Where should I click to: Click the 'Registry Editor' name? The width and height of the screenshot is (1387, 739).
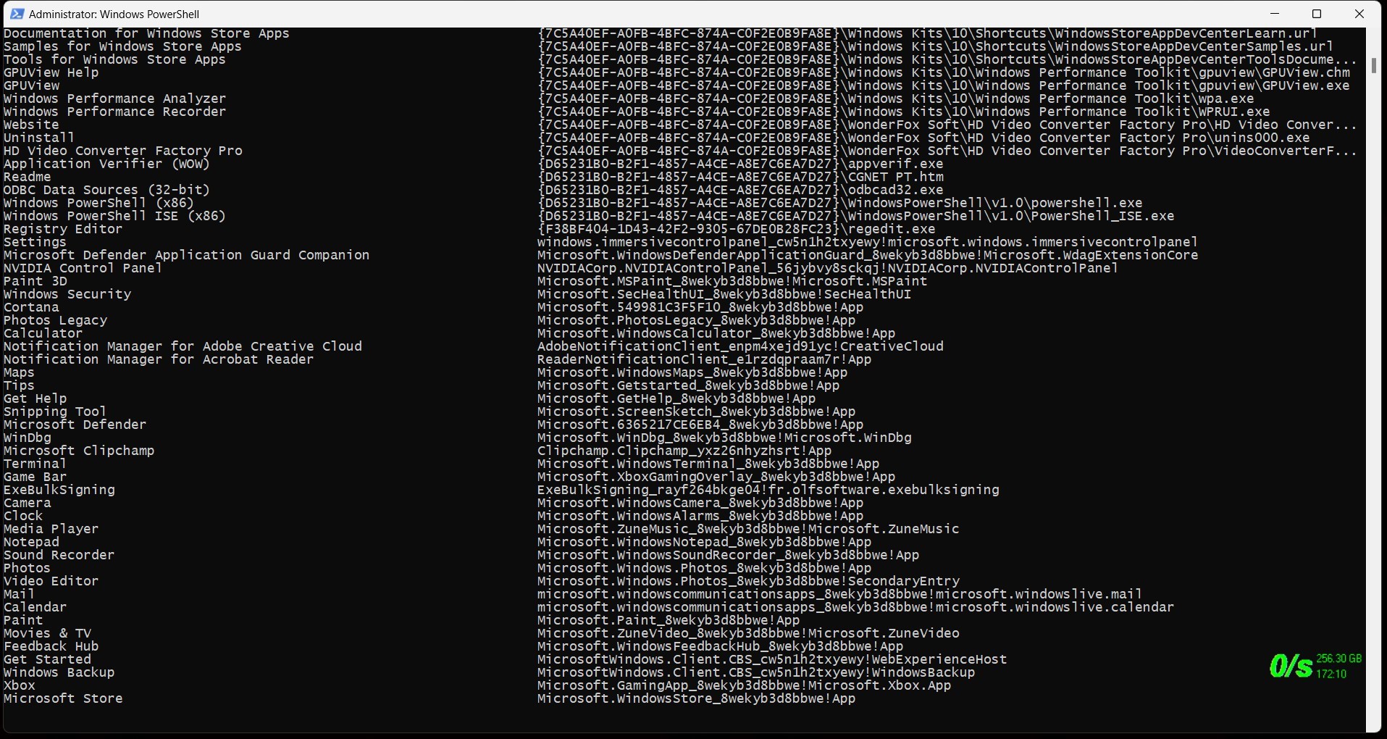64,229
